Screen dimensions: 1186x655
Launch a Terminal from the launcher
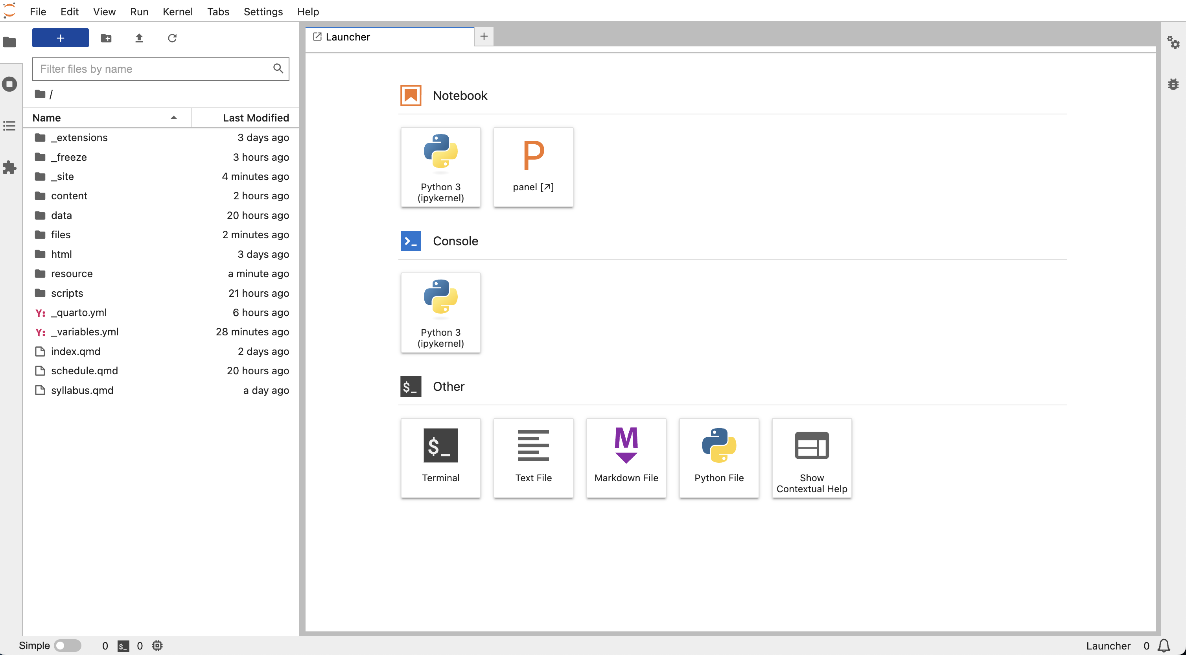[x=440, y=458]
